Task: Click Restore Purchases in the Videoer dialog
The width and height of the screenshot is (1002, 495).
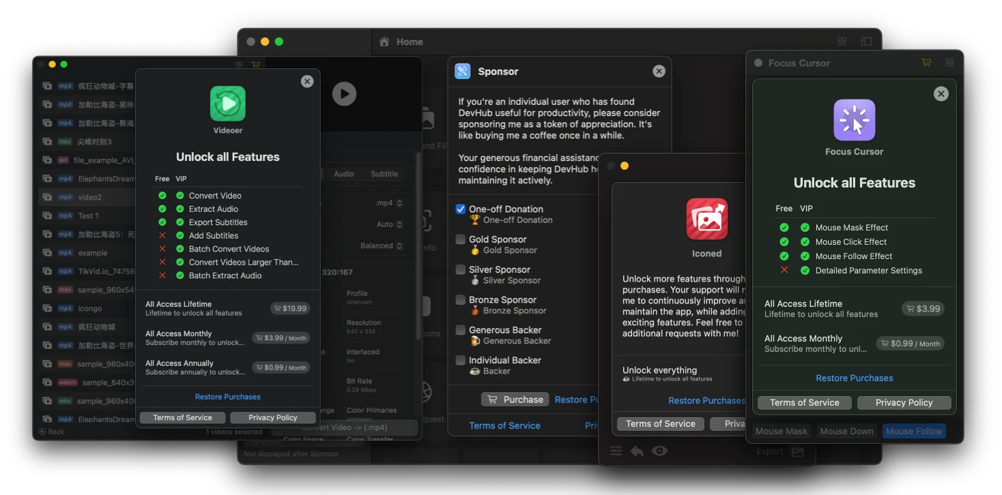Action: [x=228, y=397]
